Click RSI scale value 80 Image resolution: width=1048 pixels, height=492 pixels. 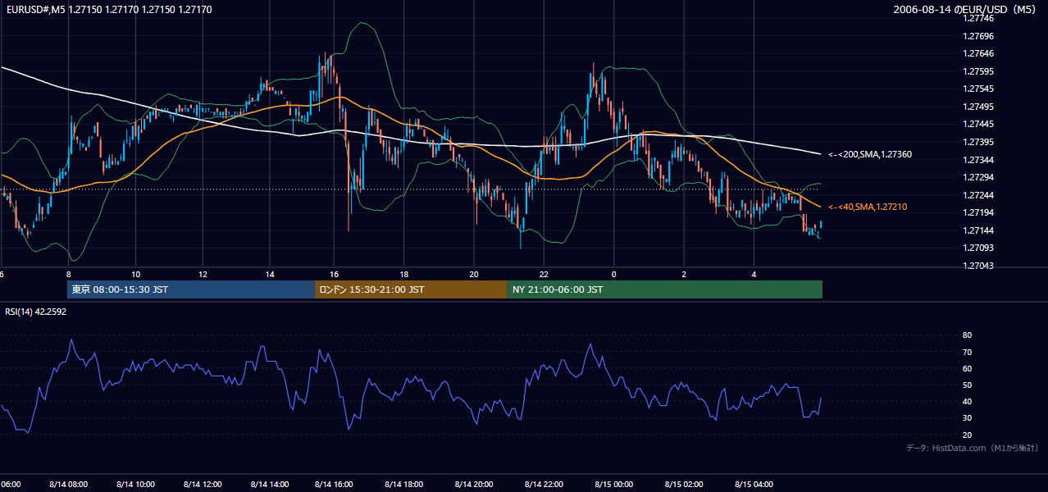(x=967, y=335)
